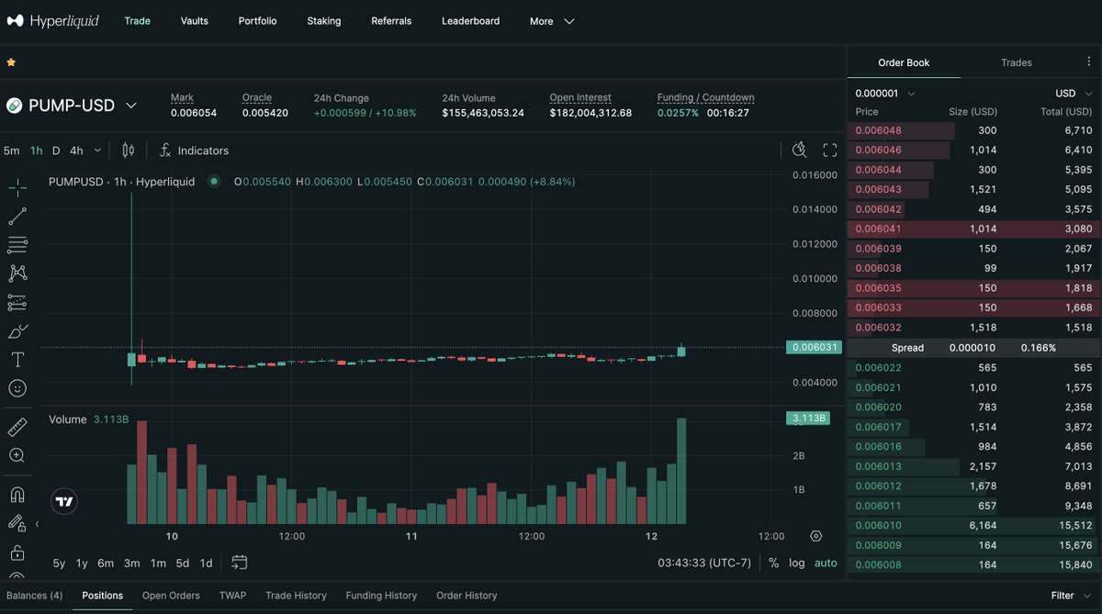Image resolution: width=1102 pixels, height=614 pixels.
Task: Click bid price 0.006010 row
Action: [x=973, y=525]
